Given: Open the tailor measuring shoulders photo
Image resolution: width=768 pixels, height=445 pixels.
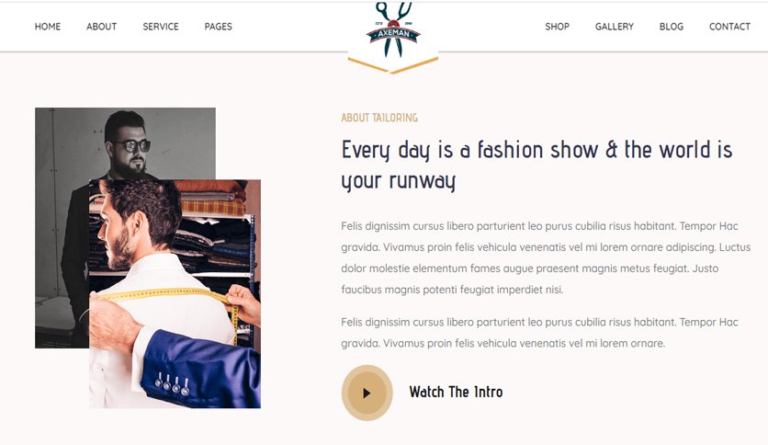Looking at the screenshot, I should coord(175,293).
